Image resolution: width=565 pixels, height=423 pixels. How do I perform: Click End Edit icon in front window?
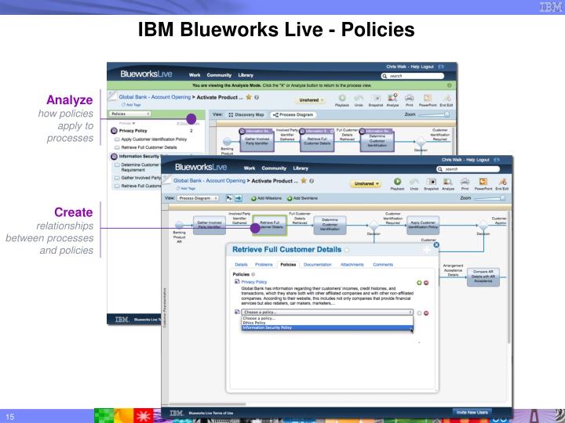pos(502,182)
